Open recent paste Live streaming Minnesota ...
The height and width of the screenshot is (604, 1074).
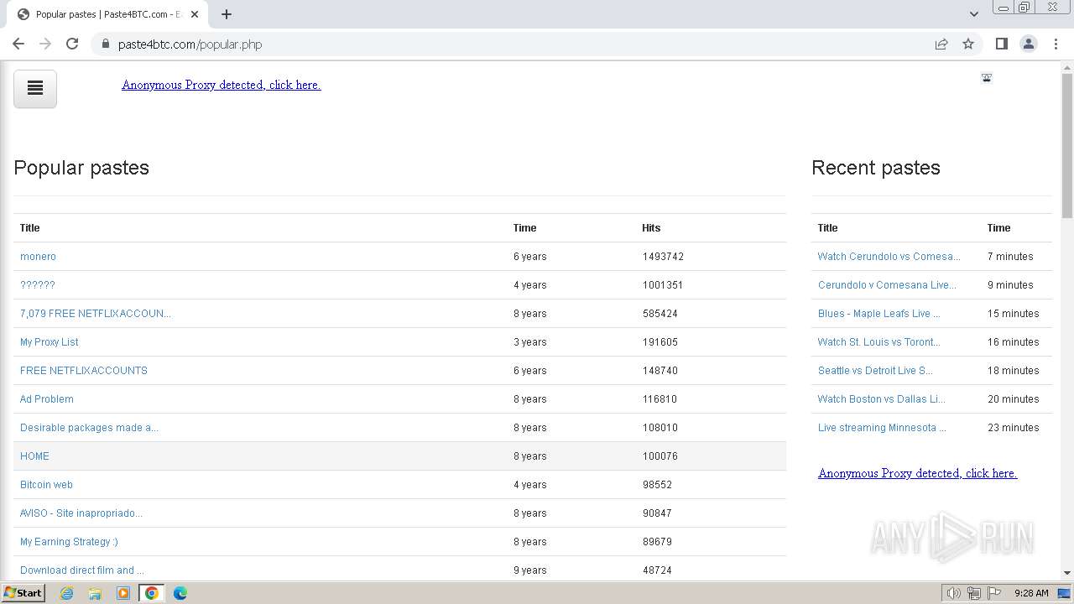(882, 428)
